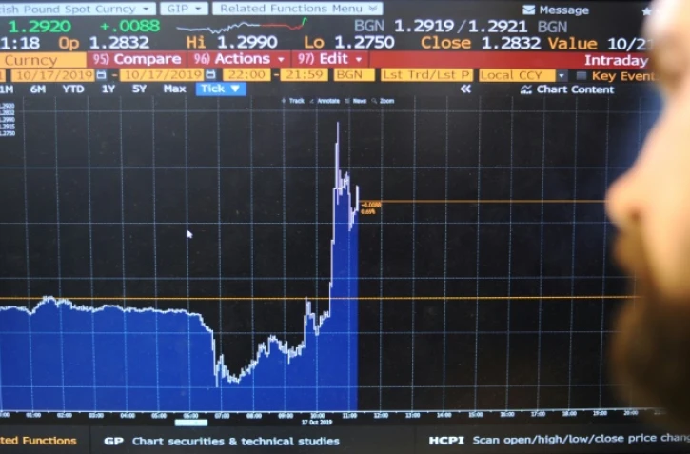690x454 pixels.
Task: Click the 95) Compare button
Action: tap(137, 59)
